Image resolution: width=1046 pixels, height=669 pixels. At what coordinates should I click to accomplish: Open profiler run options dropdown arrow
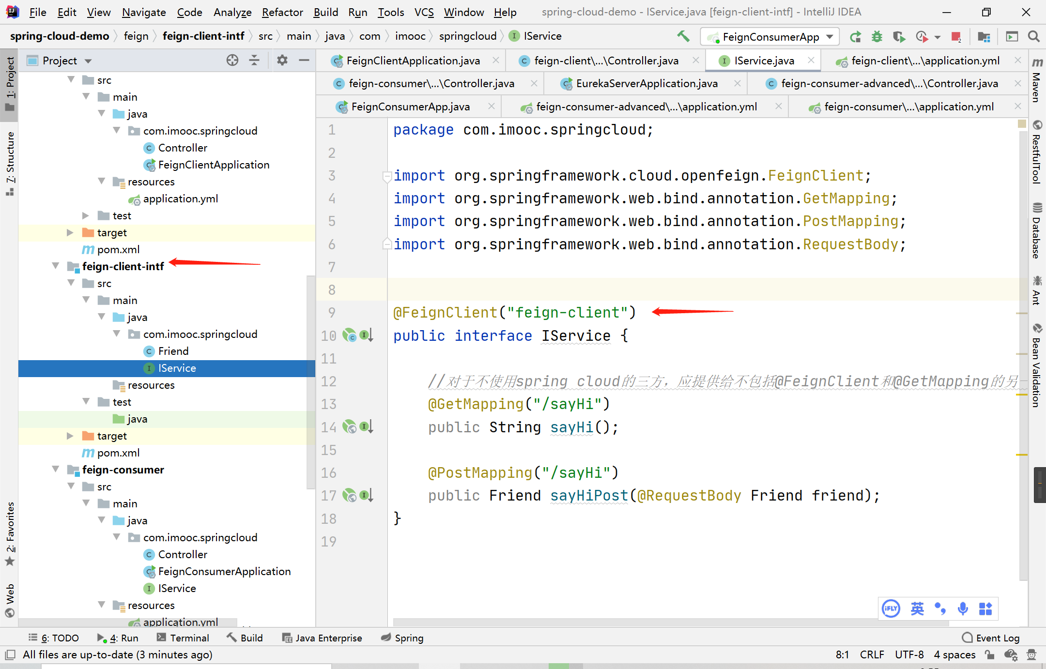click(x=937, y=37)
